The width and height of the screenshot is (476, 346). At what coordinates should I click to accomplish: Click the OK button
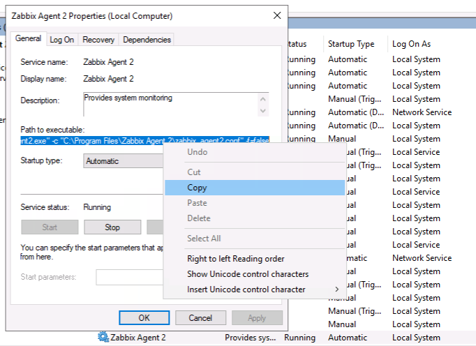pyautogui.click(x=144, y=318)
